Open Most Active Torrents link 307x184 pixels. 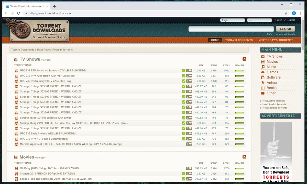point(273,101)
